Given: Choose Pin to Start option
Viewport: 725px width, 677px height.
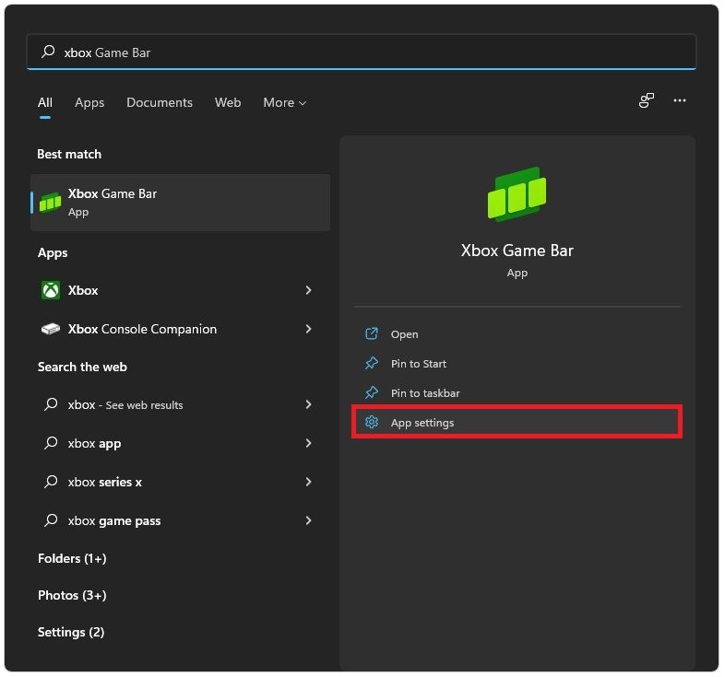Looking at the screenshot, I should point(418,364).
